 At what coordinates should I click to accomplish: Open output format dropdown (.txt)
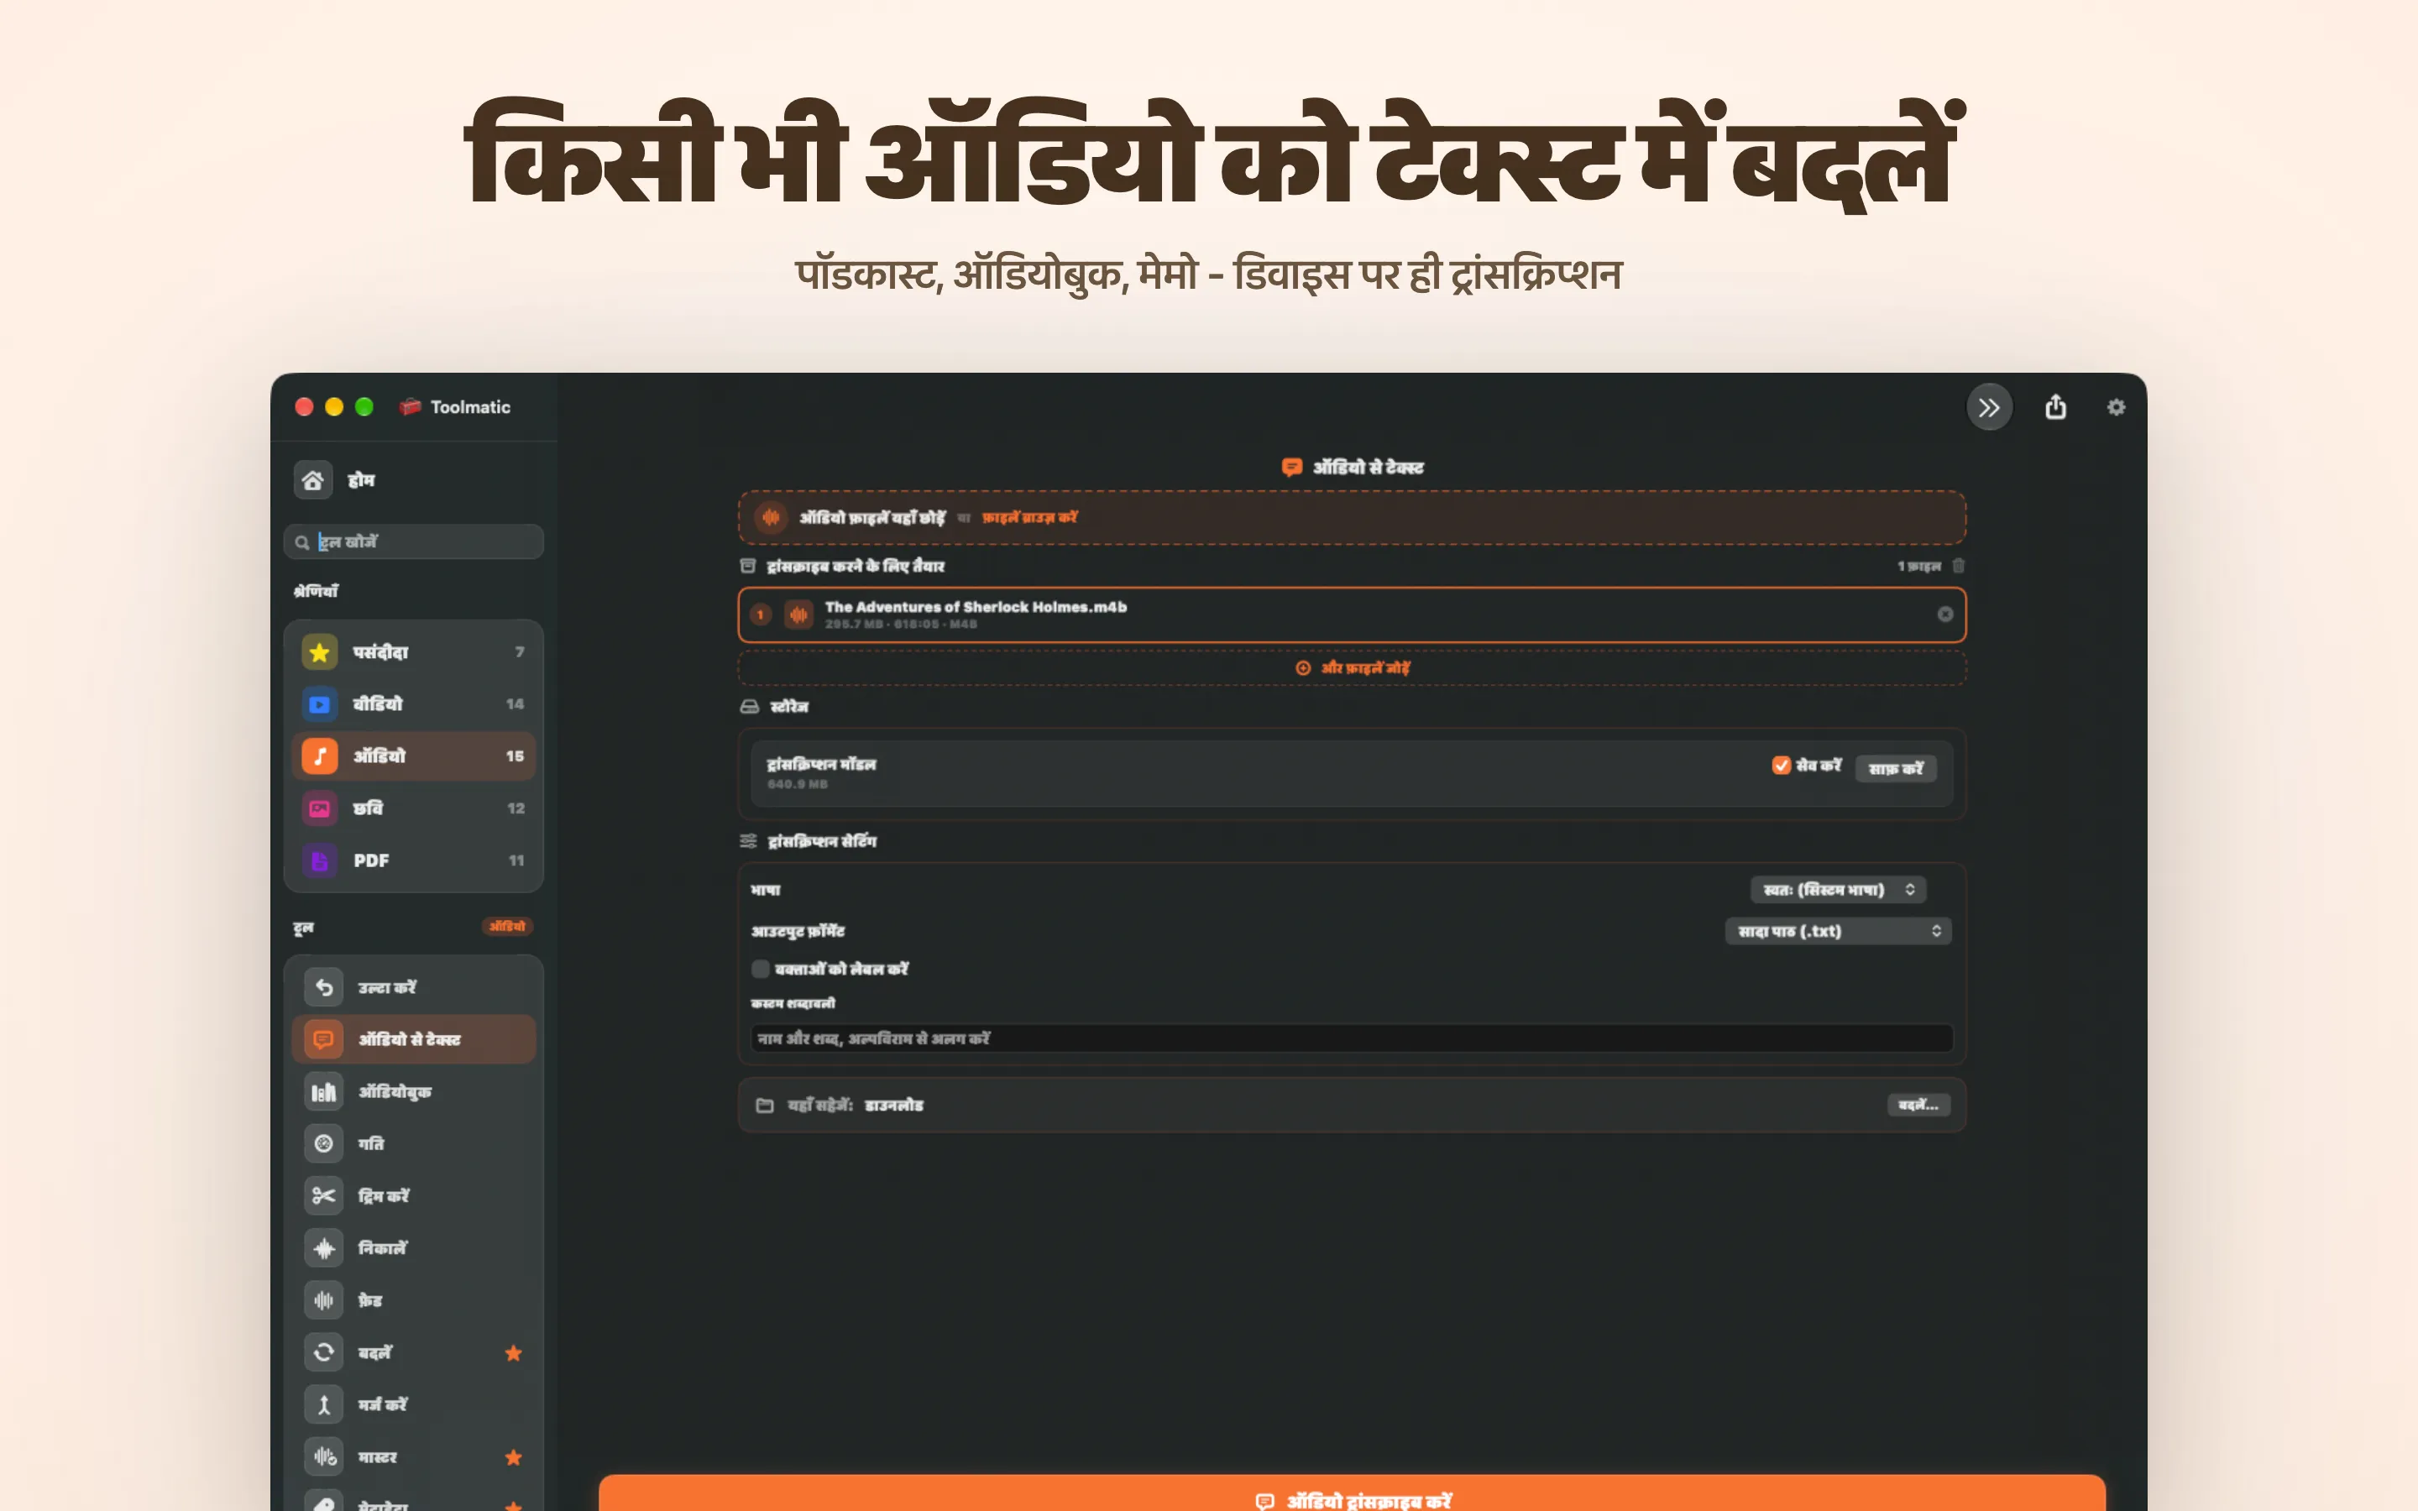coord(1838,932)
